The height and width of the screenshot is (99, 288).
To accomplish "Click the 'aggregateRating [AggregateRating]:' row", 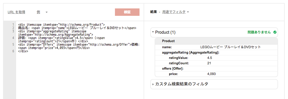I will point(216,53).
